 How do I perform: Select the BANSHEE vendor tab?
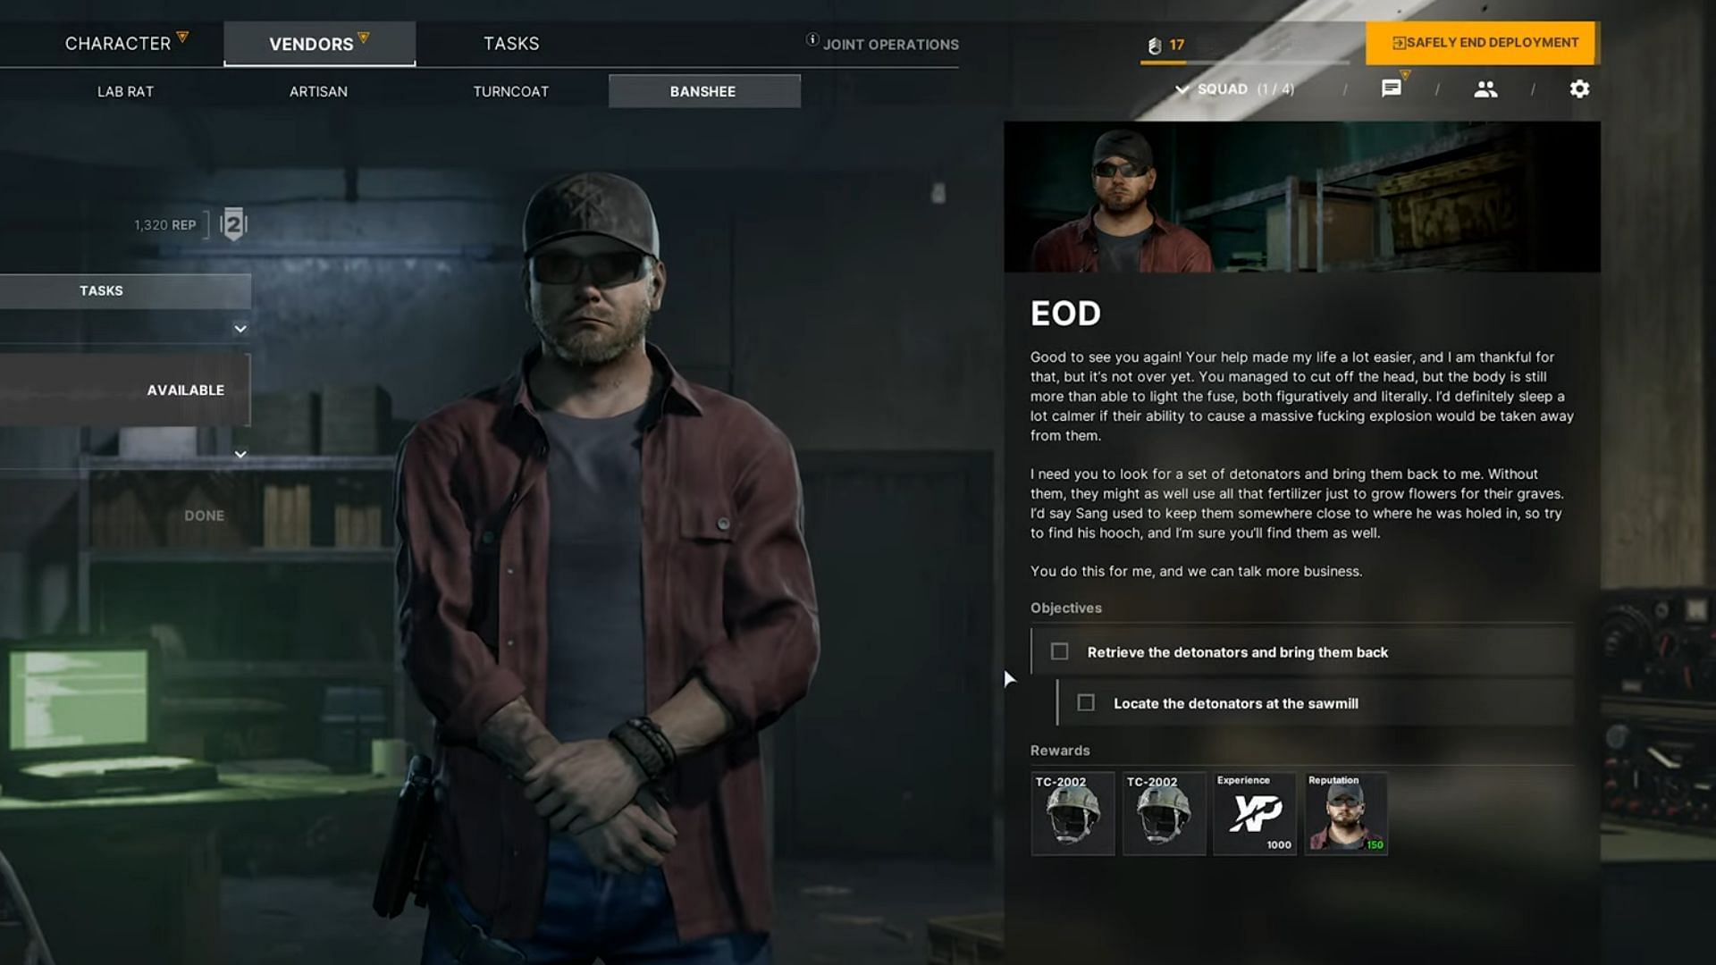[702, 91]
